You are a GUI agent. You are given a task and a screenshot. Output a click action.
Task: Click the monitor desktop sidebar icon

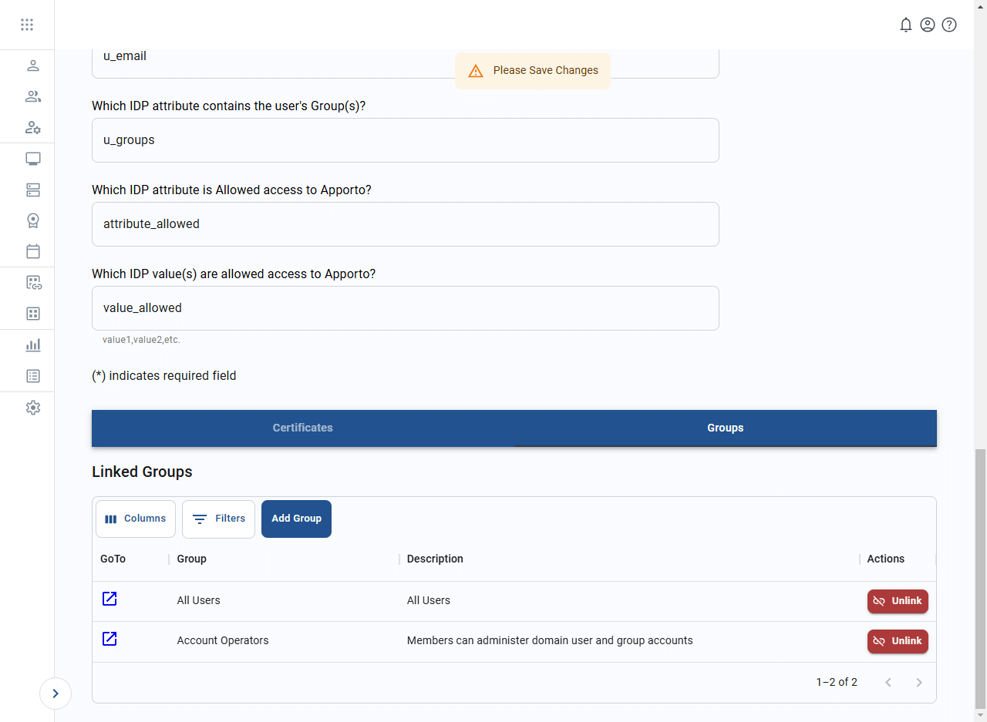33,159
